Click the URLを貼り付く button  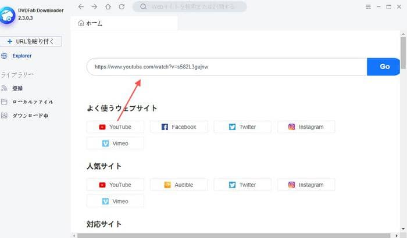tap(31, 41)
